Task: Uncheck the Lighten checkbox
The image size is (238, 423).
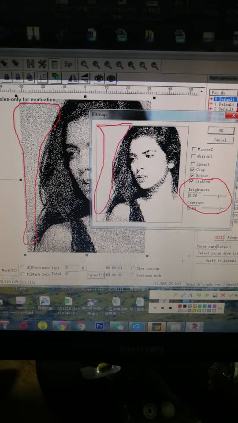Action: coord(192,181)
